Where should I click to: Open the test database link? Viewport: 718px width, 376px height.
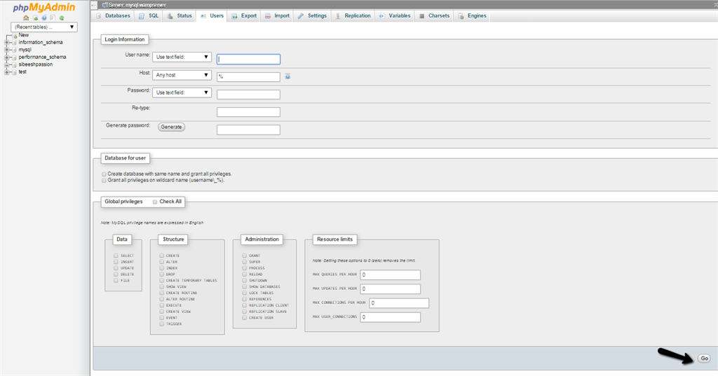[22, 72]
